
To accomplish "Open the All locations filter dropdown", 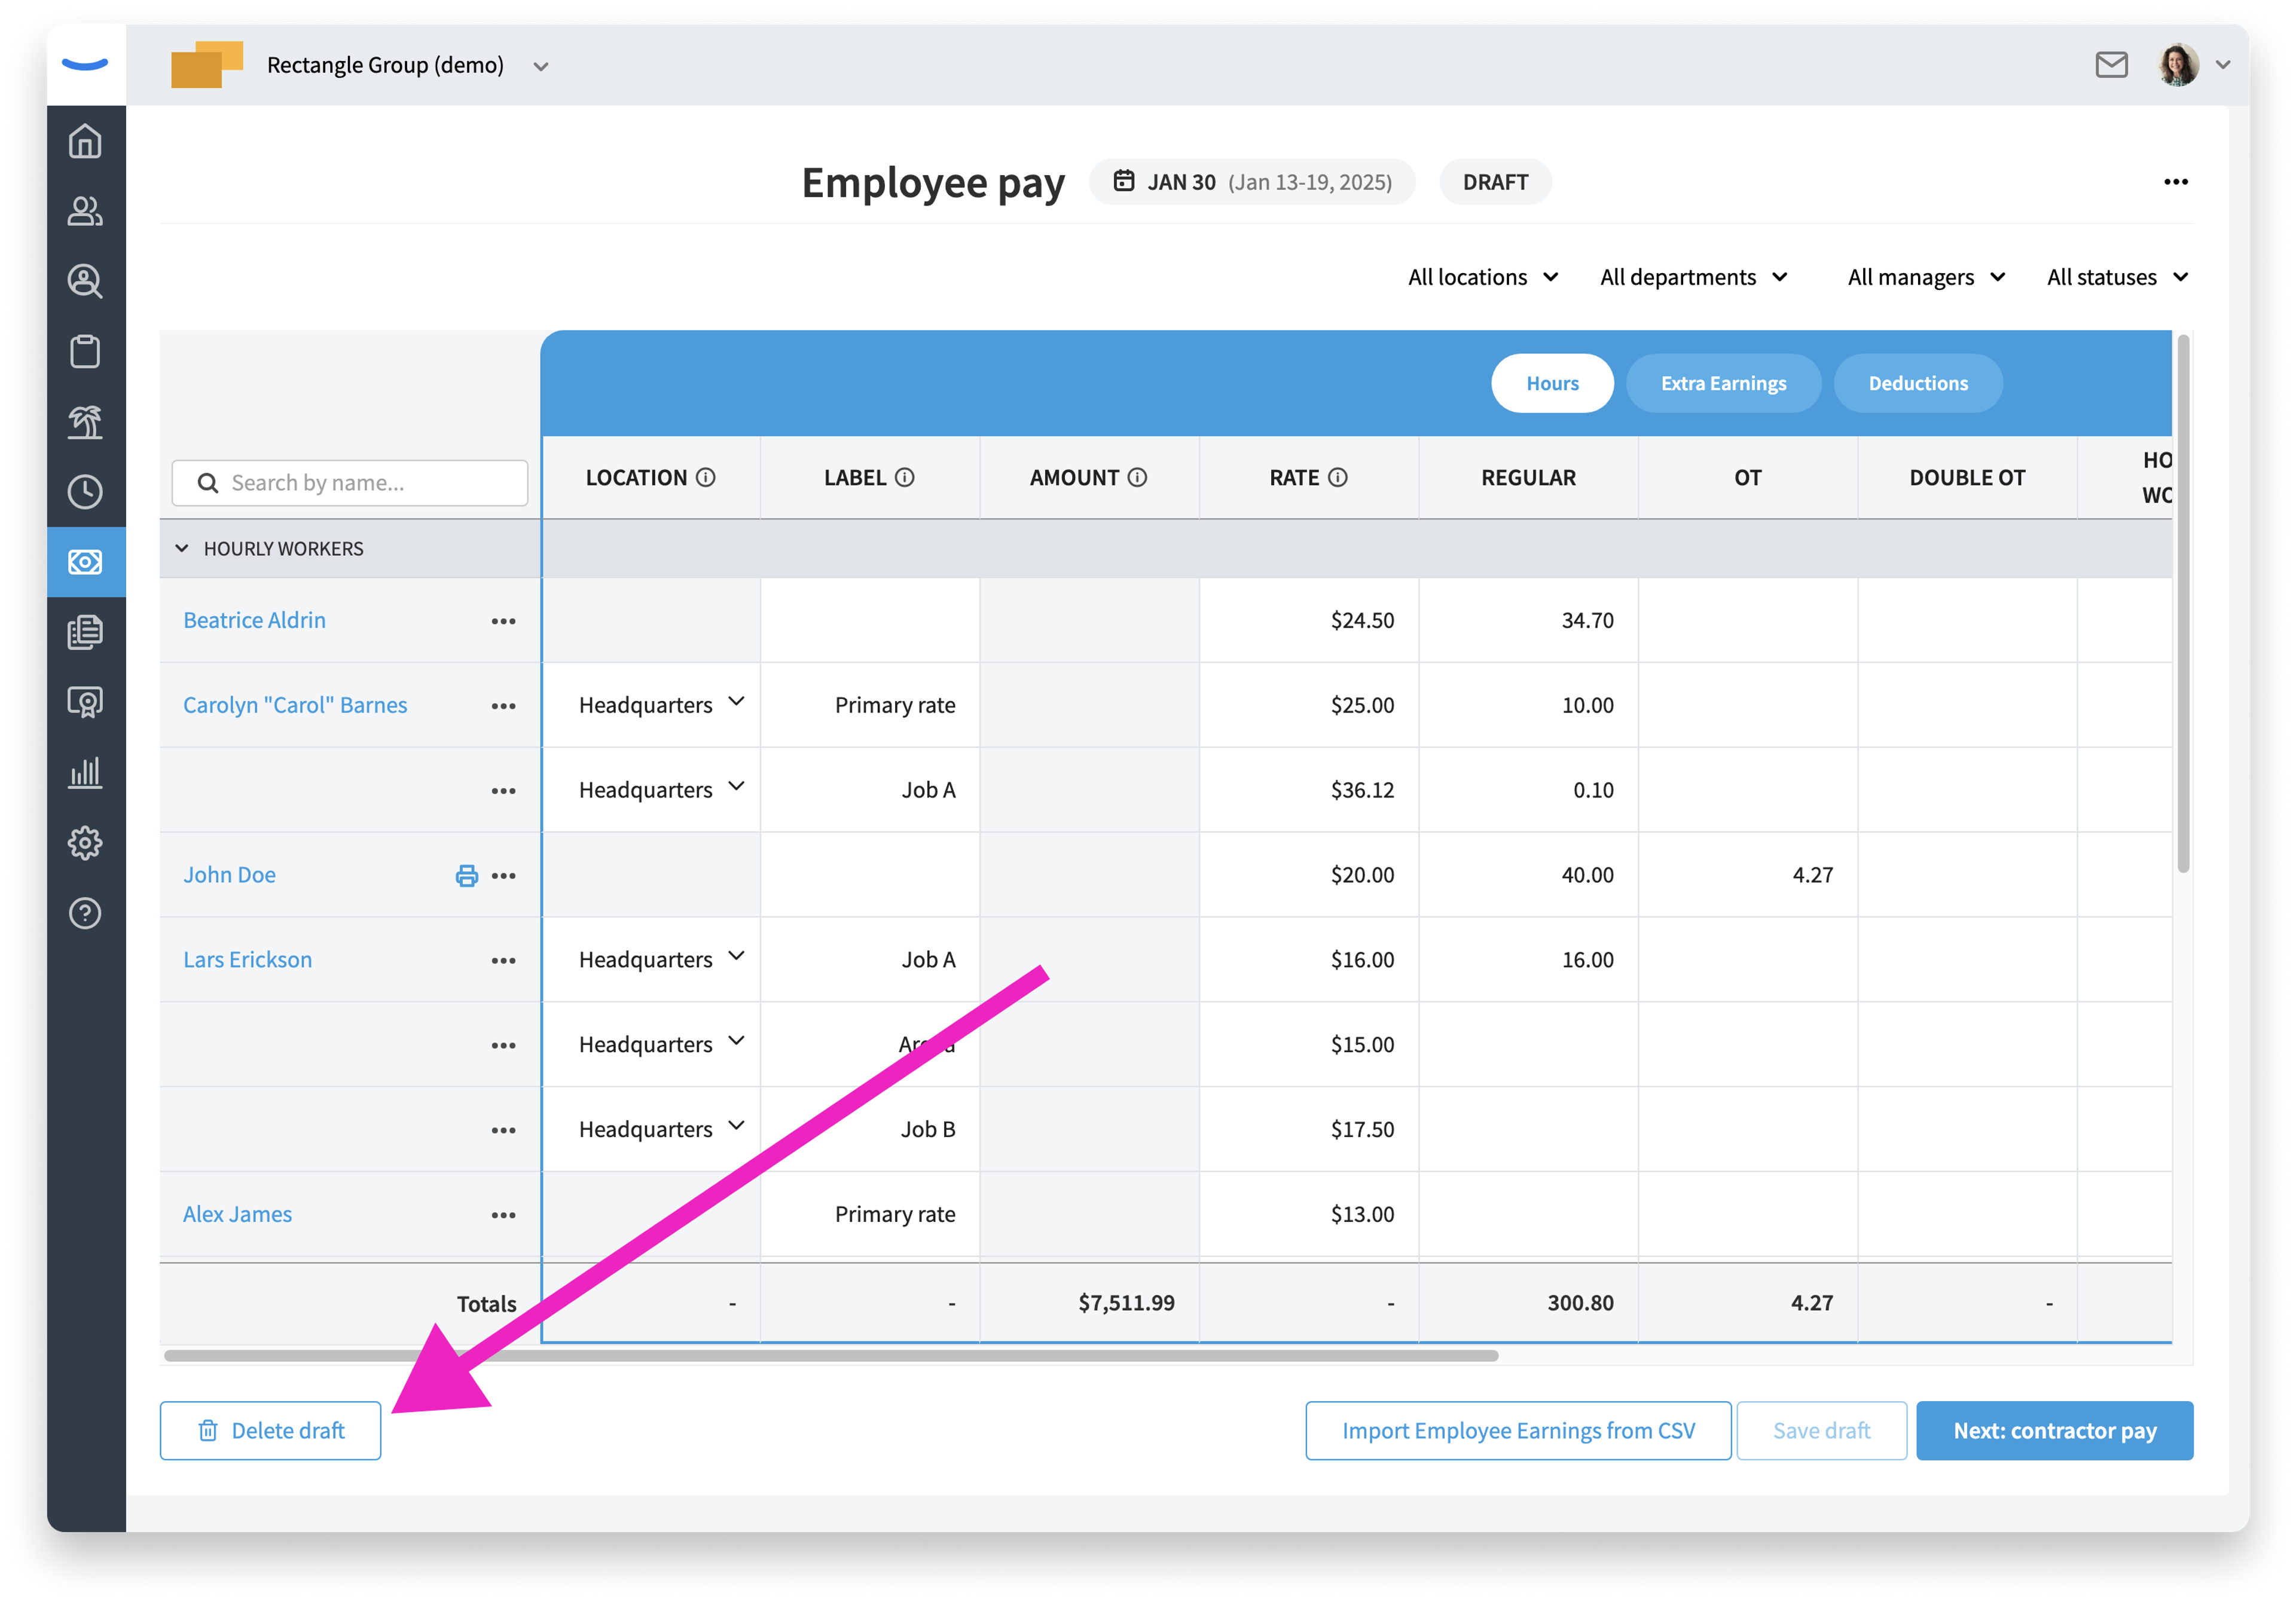I will (1483, 277).
